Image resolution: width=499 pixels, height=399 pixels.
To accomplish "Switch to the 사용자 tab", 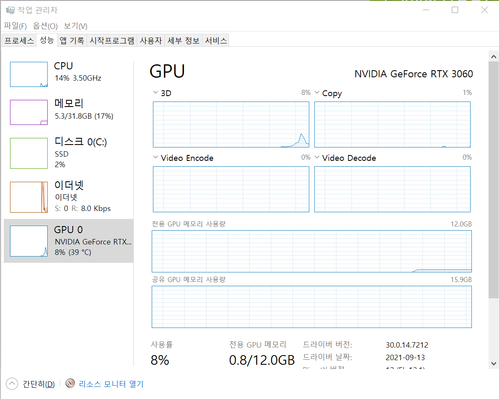I will pos(151,41).
